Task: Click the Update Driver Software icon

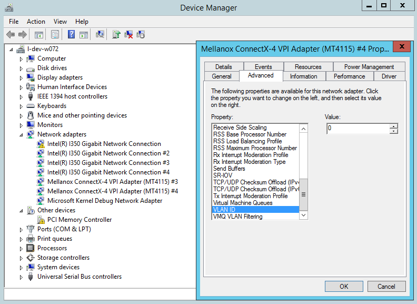Action: pos(116,34)
